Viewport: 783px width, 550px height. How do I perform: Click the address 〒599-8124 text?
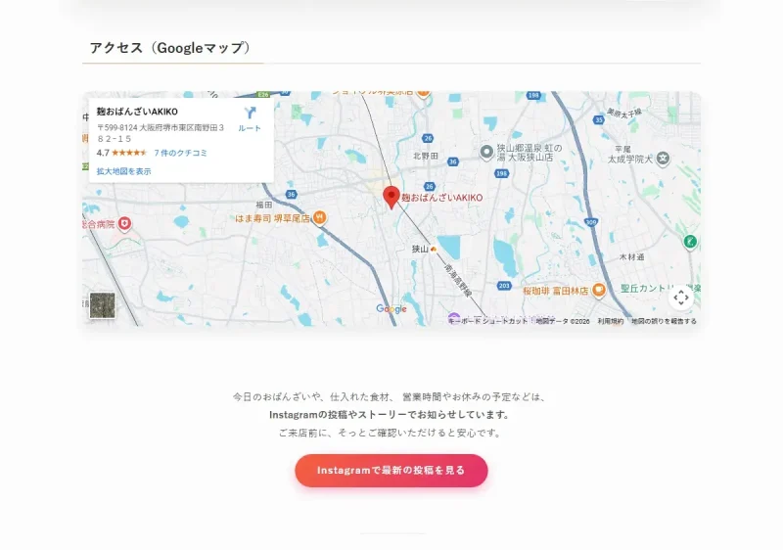click(161, 133)
